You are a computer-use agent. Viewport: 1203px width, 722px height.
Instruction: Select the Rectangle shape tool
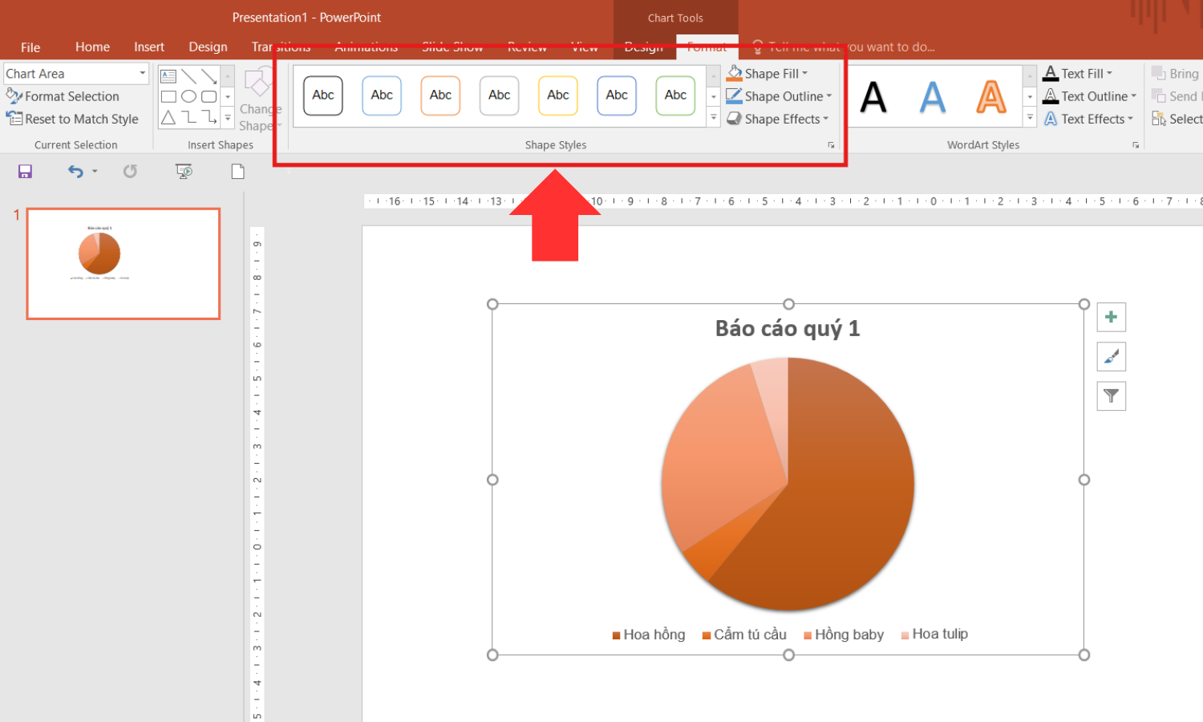tap(168, 95)
